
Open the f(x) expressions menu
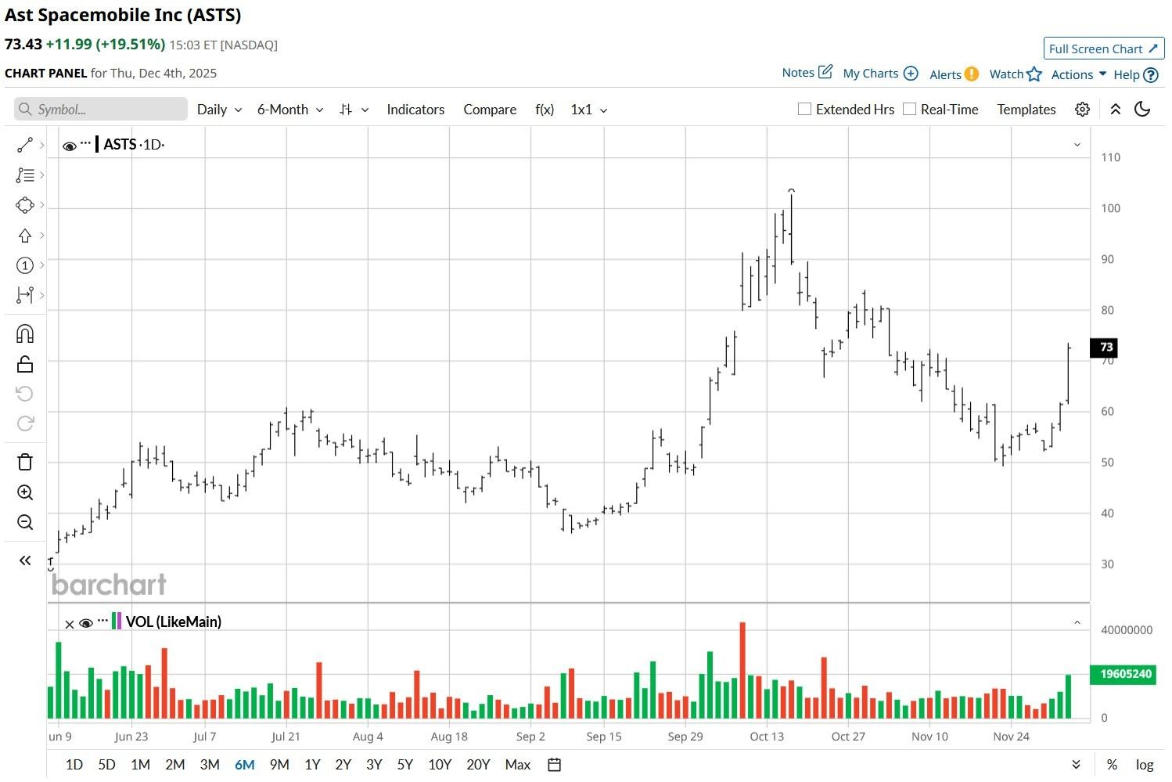(545, 110)
